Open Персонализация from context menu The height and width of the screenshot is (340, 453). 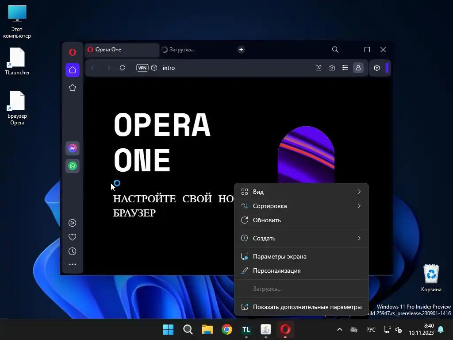click(301, 270)
